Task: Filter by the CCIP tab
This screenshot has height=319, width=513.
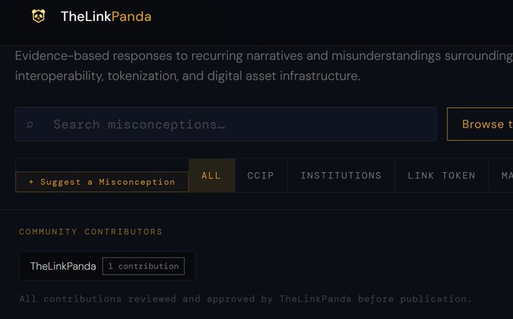Action: (x=261, y=176)
